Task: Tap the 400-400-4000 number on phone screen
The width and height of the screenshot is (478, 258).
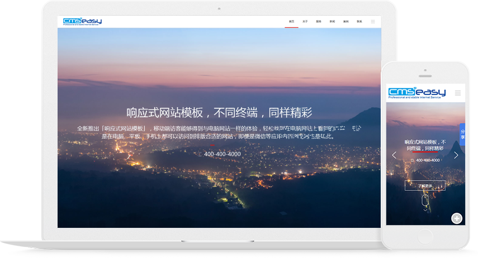Action: (427, 160)
